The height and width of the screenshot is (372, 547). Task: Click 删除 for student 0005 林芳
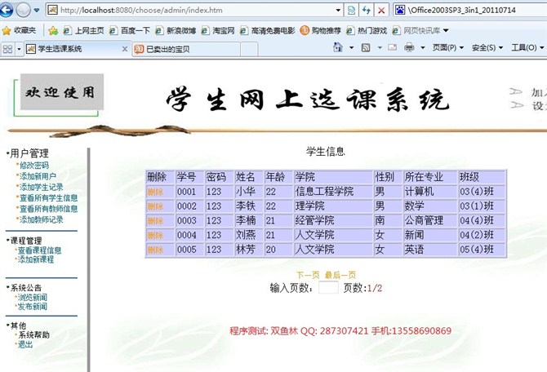155,250
